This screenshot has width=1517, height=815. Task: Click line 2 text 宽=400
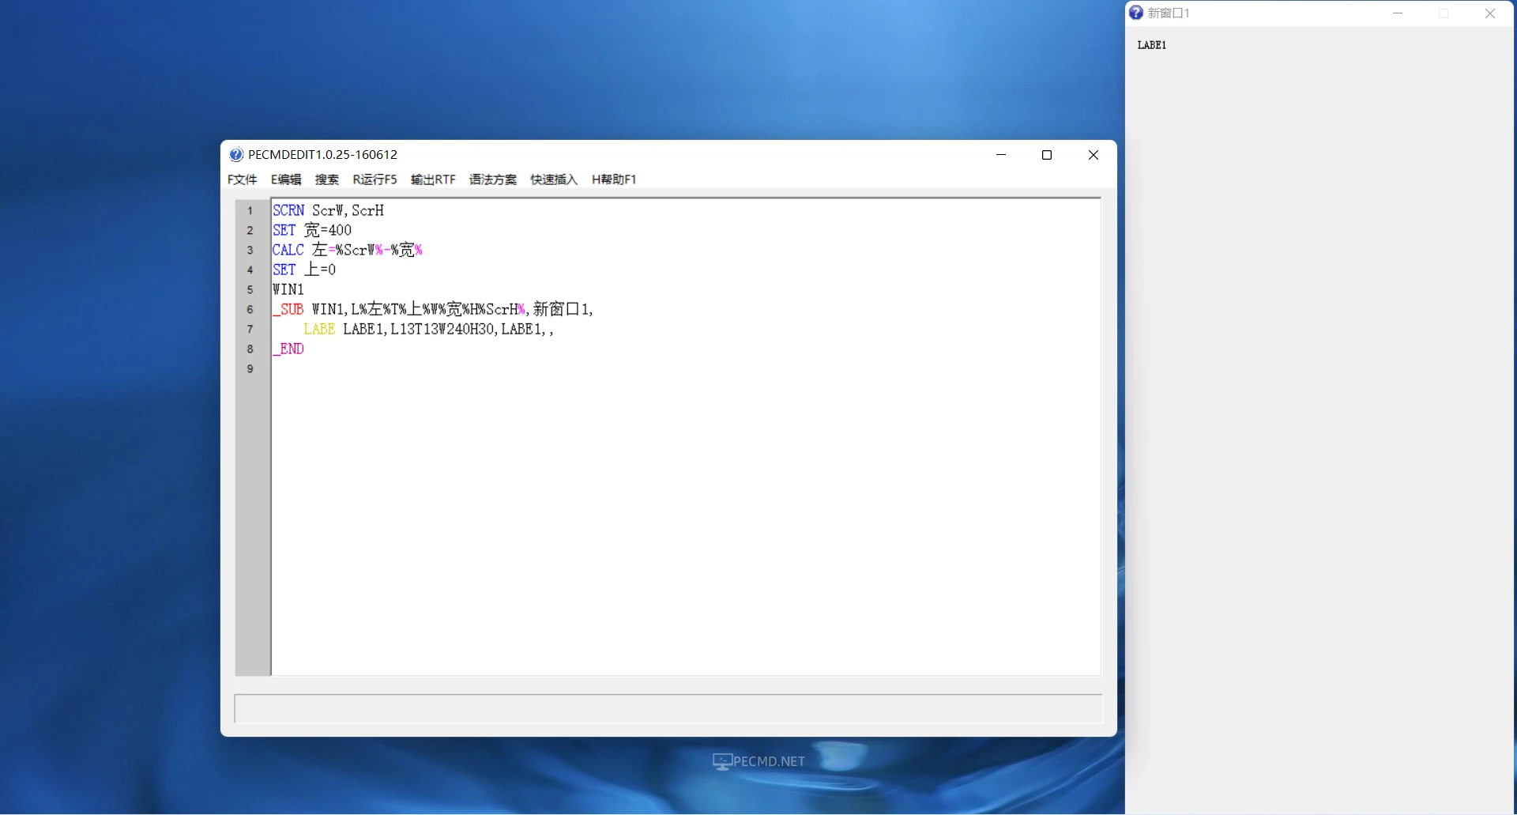coord(328,230)
